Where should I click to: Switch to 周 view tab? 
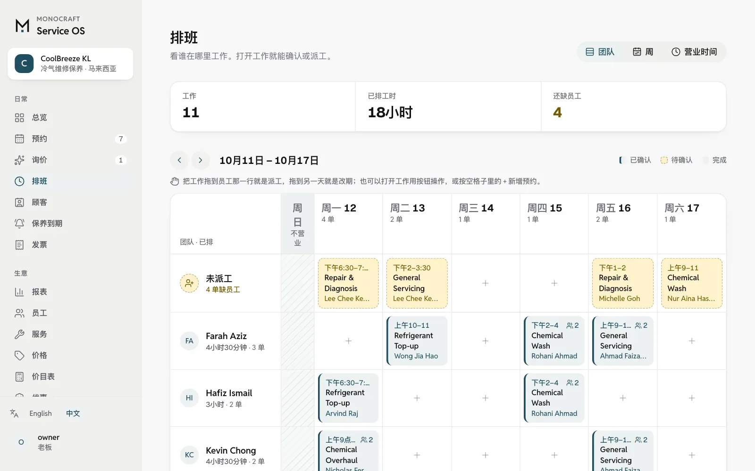click(x=643, y=52)
